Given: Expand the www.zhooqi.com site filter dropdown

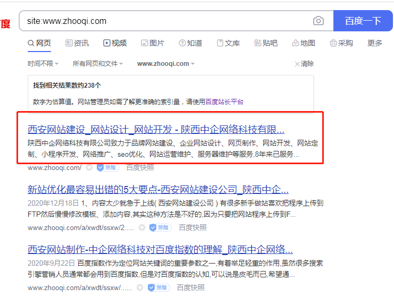Looking at the screenshot, I should tap(166, 64).
